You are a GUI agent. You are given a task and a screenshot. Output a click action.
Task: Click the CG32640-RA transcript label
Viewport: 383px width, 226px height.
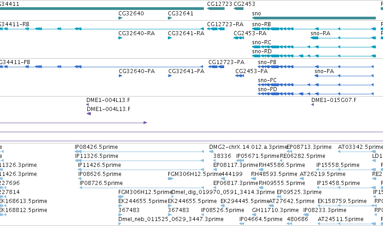136,33
